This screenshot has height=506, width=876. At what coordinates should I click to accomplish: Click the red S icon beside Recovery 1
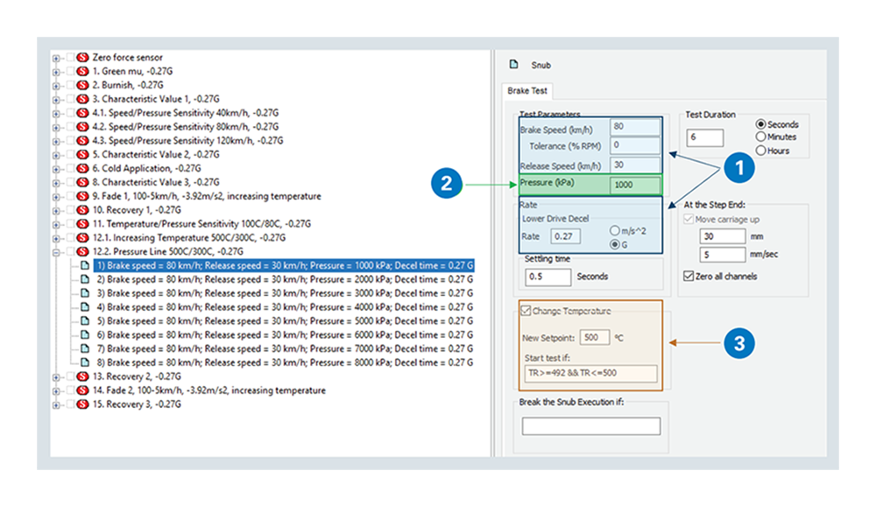tap(83, 210)
